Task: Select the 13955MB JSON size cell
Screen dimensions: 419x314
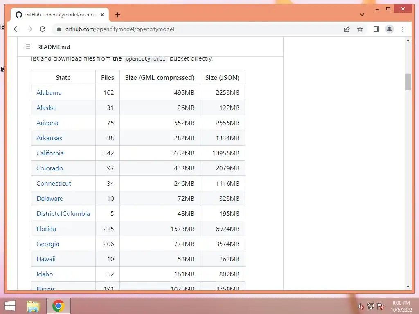Action: 222,153
